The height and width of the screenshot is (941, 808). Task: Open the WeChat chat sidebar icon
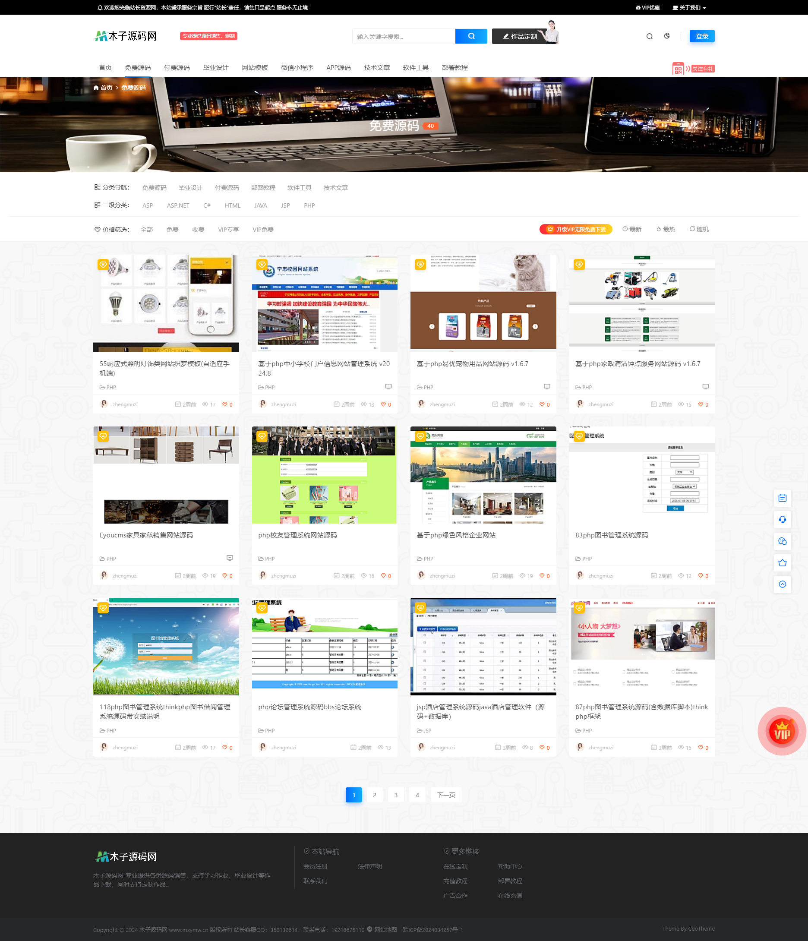[x=782, y=541]
